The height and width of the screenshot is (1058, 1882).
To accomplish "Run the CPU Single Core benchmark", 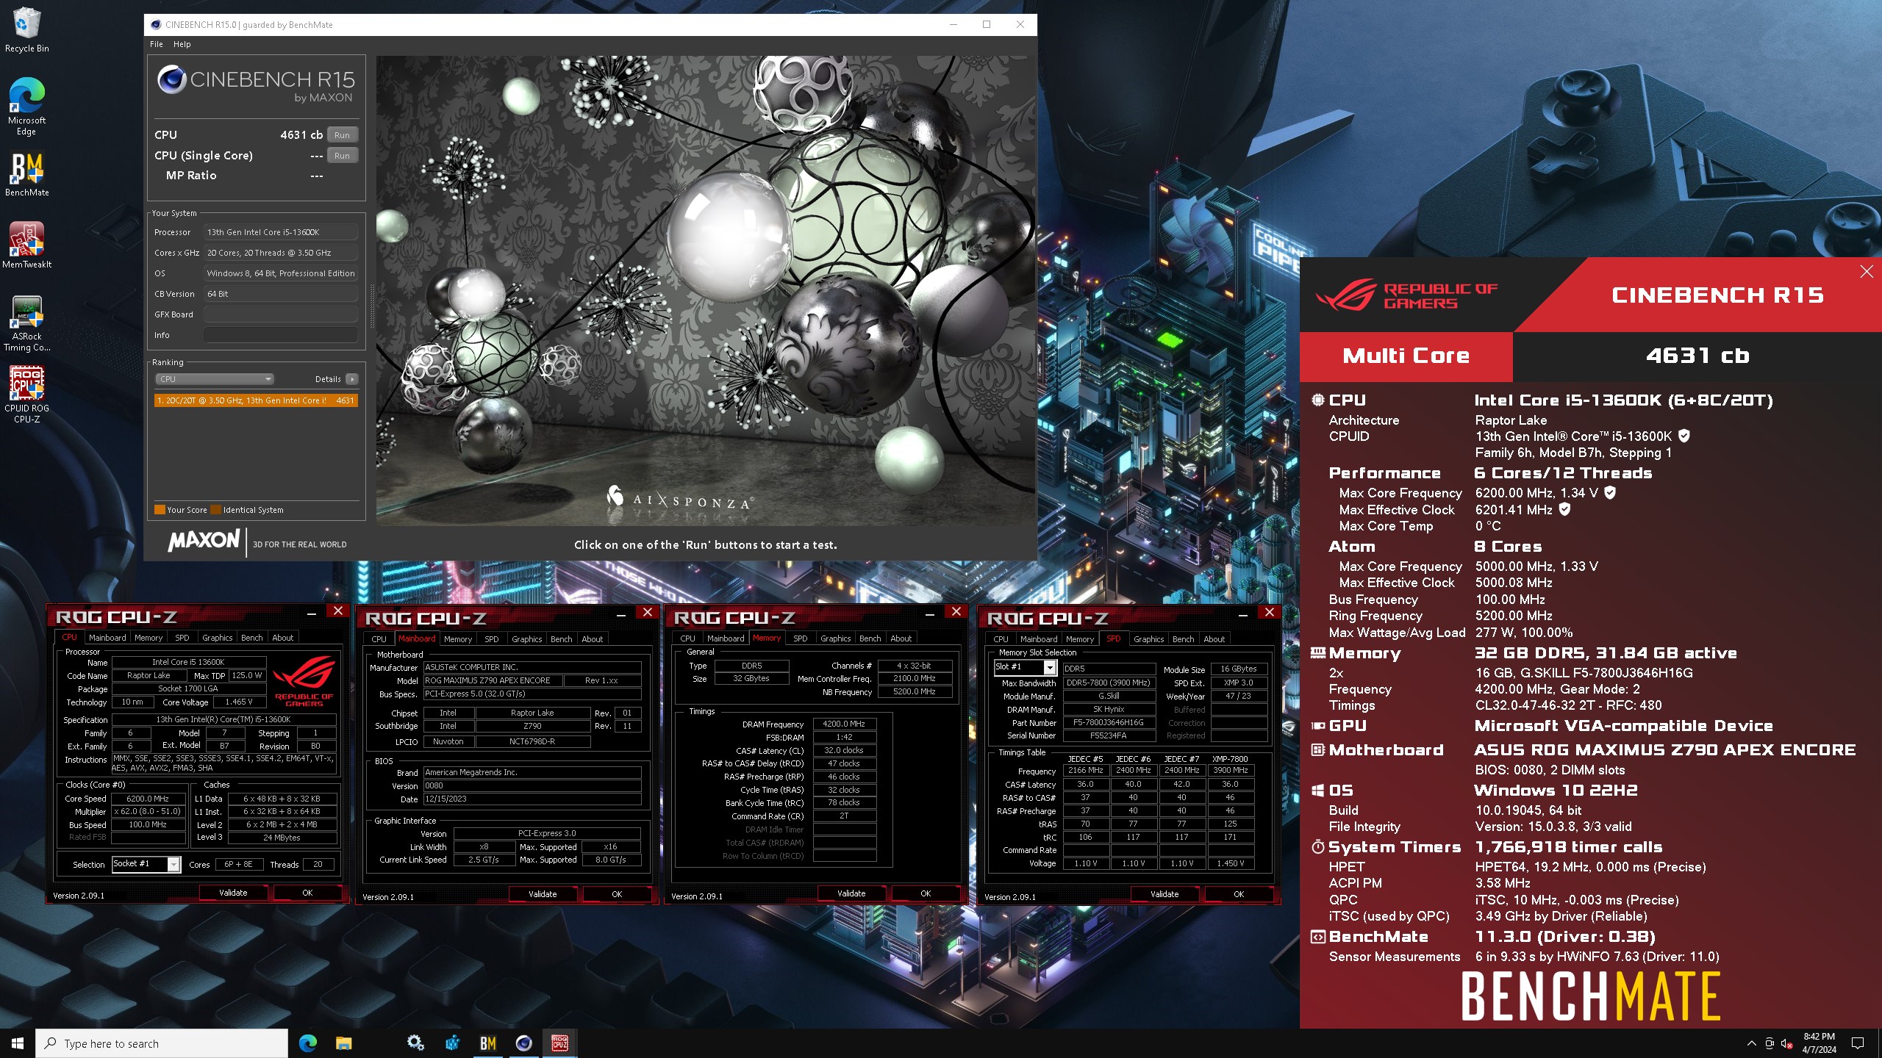I will click(x=342, y=156).
